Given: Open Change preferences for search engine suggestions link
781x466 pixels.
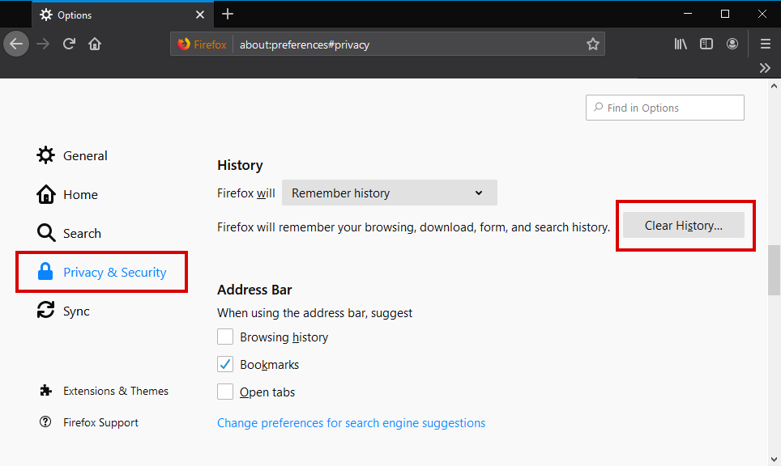Looking at the screenshot, I should click(x=351, y=423).
